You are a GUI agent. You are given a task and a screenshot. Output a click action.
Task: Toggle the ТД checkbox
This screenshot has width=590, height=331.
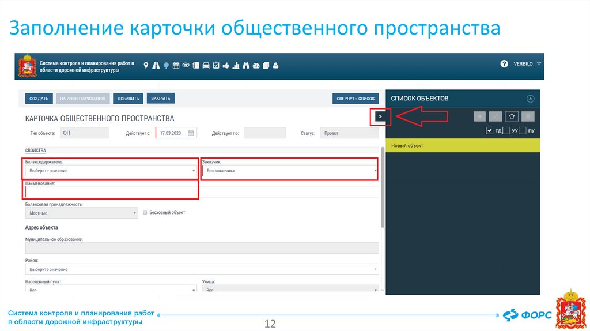coord(489,131)
